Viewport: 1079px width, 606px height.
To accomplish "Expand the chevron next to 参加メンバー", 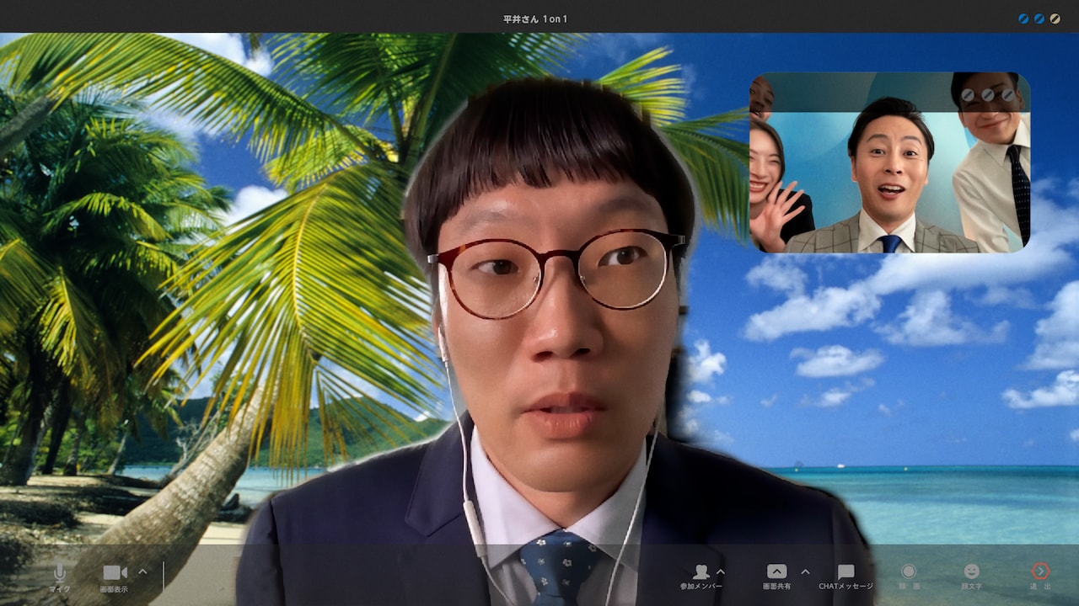I will (721, 571).
